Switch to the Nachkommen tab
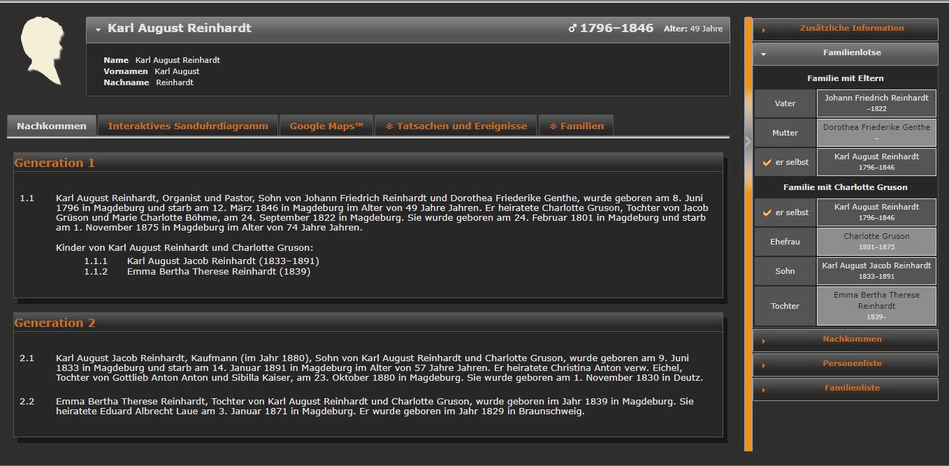 tap(52, 126)
